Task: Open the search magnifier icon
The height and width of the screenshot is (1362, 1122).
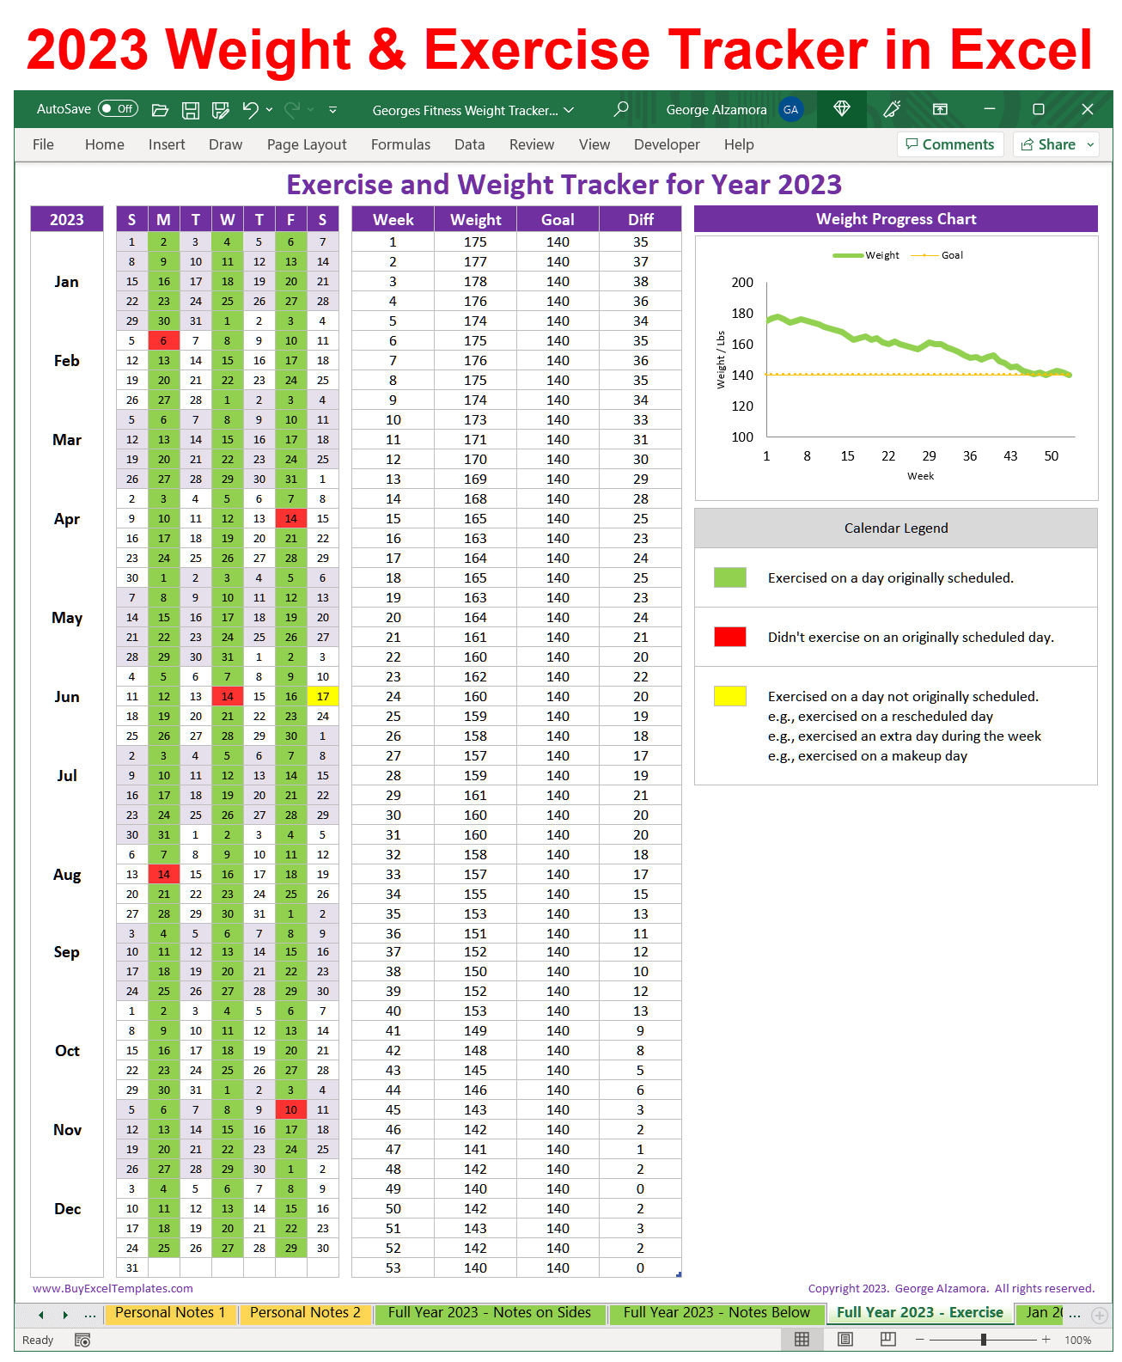Action: pos(620,109)
